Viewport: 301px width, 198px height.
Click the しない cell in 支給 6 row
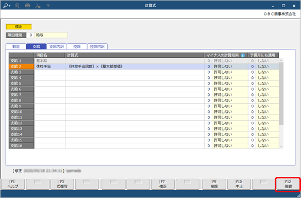coord(267,89)
